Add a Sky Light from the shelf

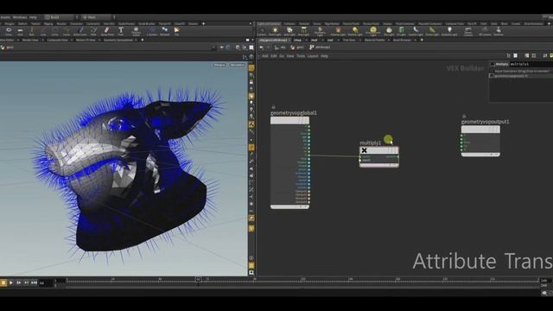[389, 32]
